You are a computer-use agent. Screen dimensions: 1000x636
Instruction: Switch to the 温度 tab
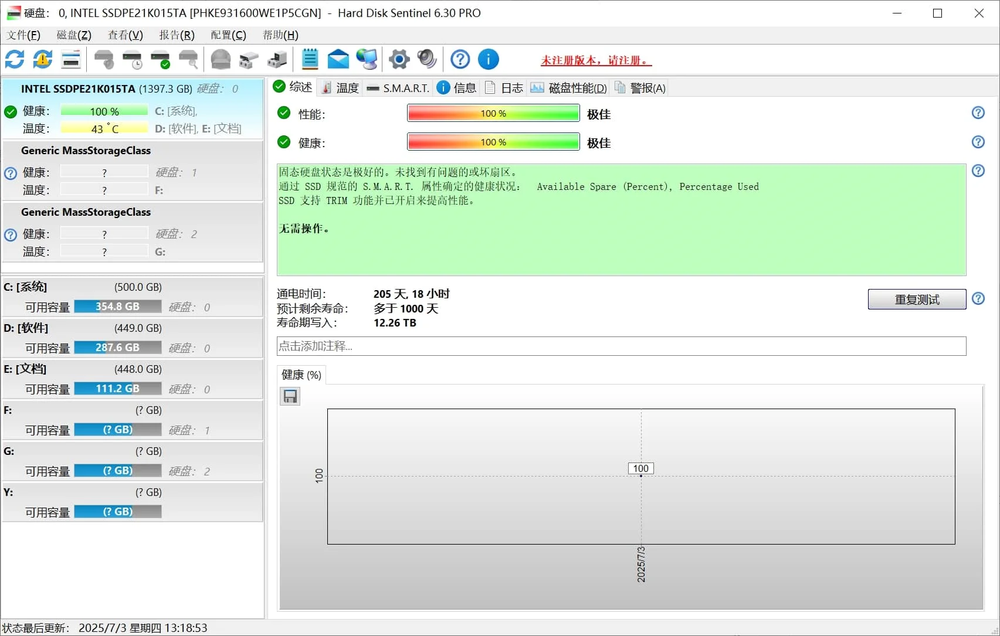[340, 88]
